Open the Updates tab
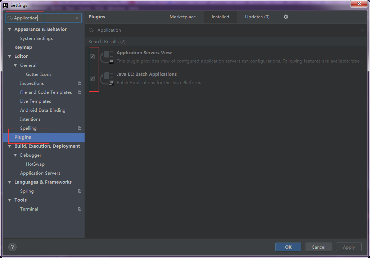The height and width of the screenshot is (258, 370). (x=257, y=17)
